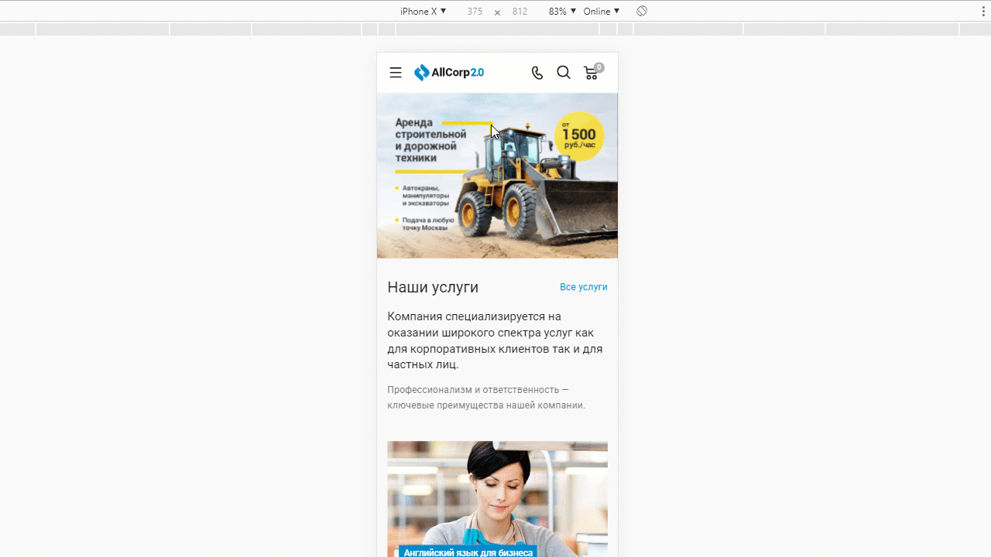Image resolution: width=991 pixels, height=557 pixels.
Task: Click the Профессионализм и ответственность text
Action: point(486,398)
